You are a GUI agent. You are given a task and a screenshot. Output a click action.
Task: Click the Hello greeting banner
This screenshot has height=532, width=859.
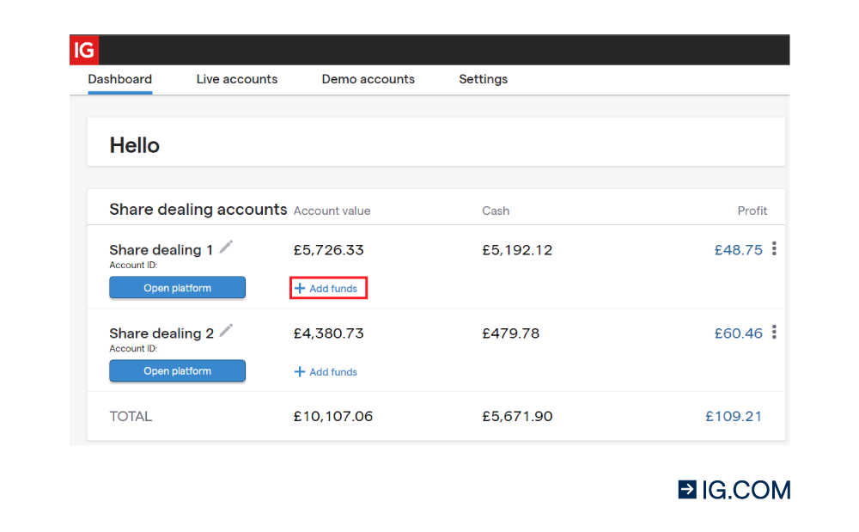(134, 145)
